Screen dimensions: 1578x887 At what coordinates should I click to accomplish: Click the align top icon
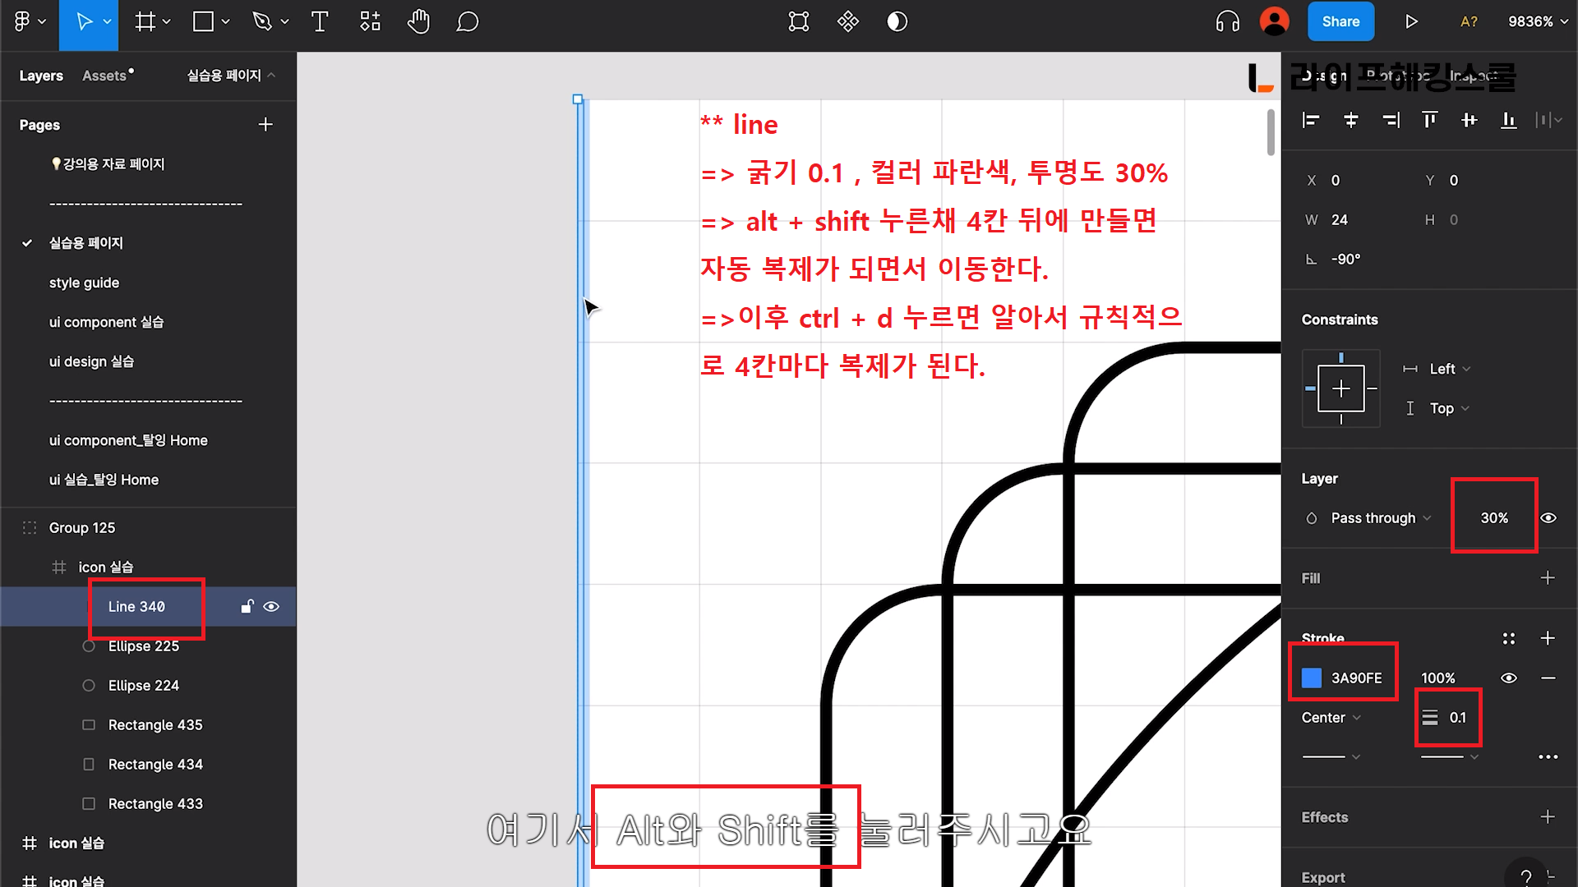tap(1430, 121)
